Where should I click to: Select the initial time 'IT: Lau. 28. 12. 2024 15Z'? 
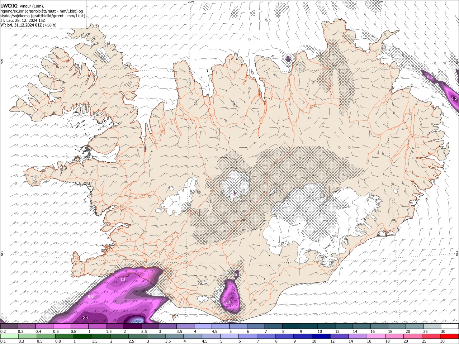click(x=23, y=20)
